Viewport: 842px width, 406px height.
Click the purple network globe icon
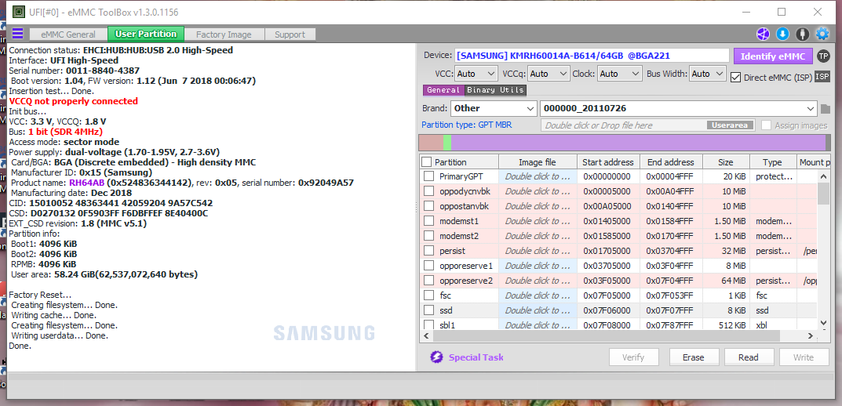[x=763, y=34]
